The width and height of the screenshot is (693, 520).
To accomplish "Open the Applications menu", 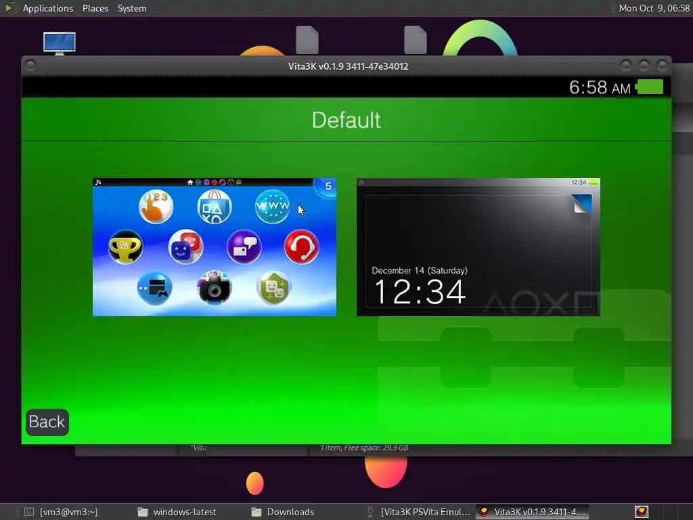I will point(48,8).
